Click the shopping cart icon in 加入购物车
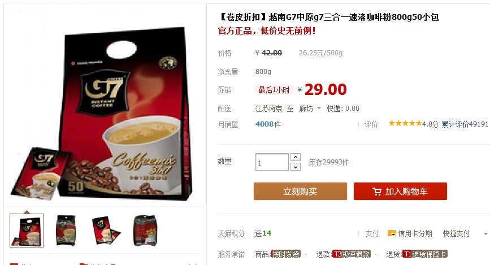 377,191
